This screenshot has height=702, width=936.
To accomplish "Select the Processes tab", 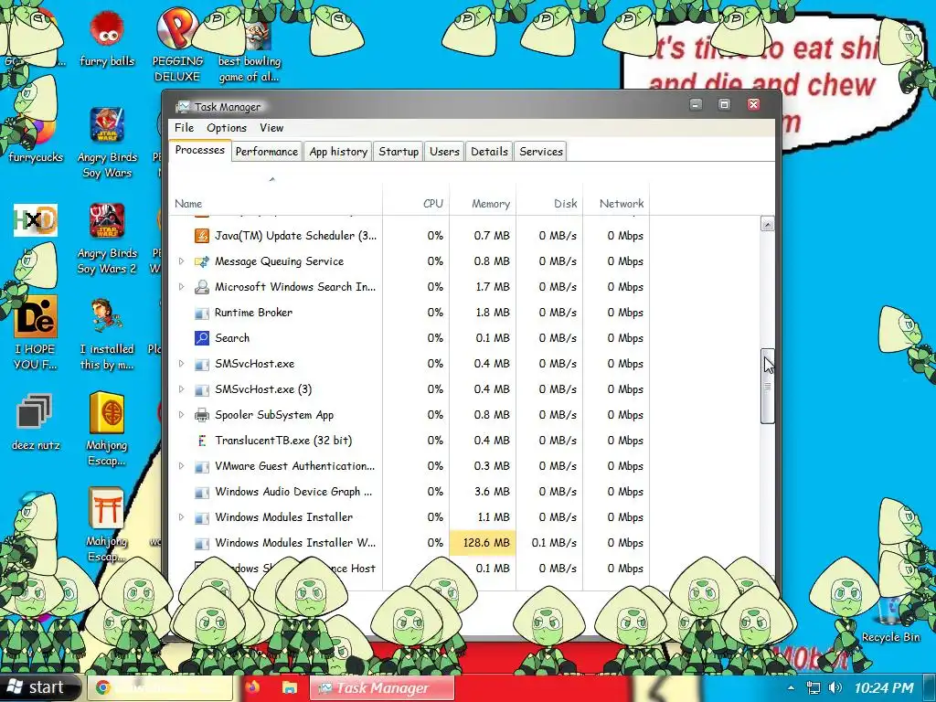I will (199, 151).
